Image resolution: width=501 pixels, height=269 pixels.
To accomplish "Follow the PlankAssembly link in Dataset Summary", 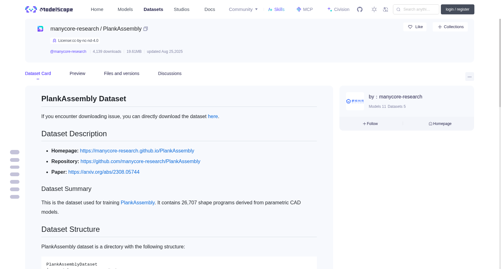I will click(138, 202).
